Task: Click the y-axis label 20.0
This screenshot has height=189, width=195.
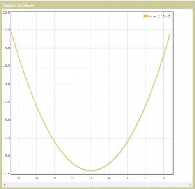Action: [x=6, y=12]
